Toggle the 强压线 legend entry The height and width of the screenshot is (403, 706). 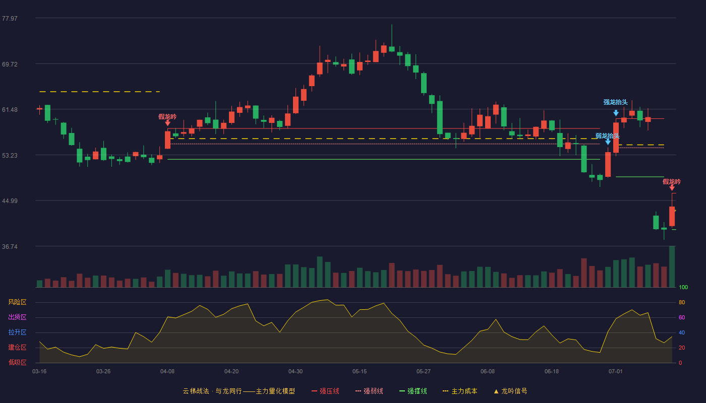[325, 391]
